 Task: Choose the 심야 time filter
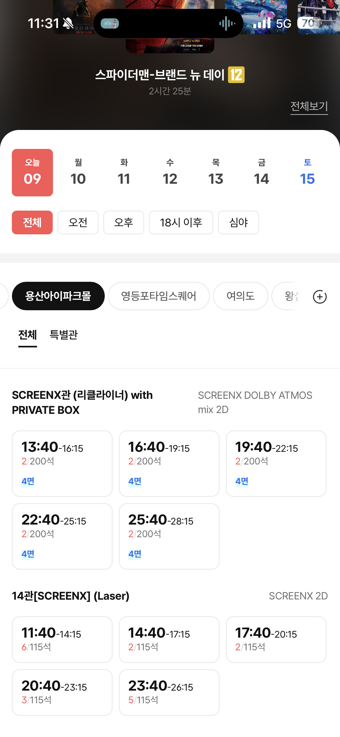pos(239,222)
